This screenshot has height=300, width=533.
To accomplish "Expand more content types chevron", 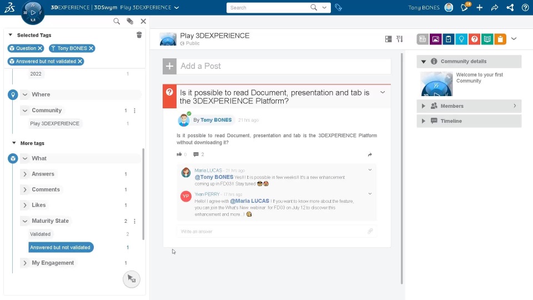I will coord(514,39).
